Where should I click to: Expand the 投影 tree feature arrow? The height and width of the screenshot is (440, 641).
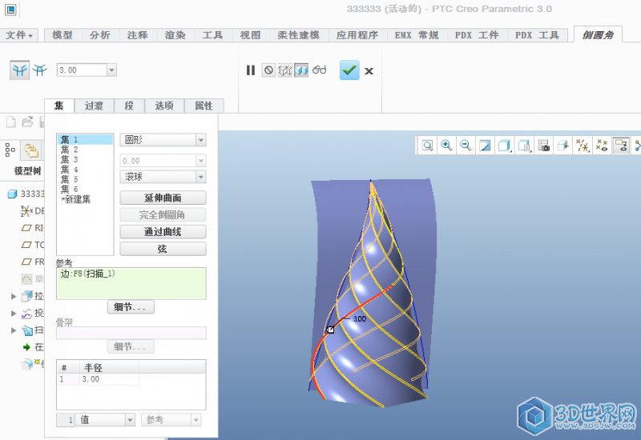[14, 313]
